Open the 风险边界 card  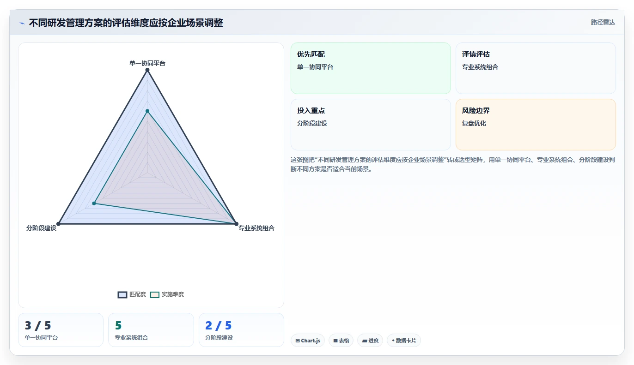[536, 125]
